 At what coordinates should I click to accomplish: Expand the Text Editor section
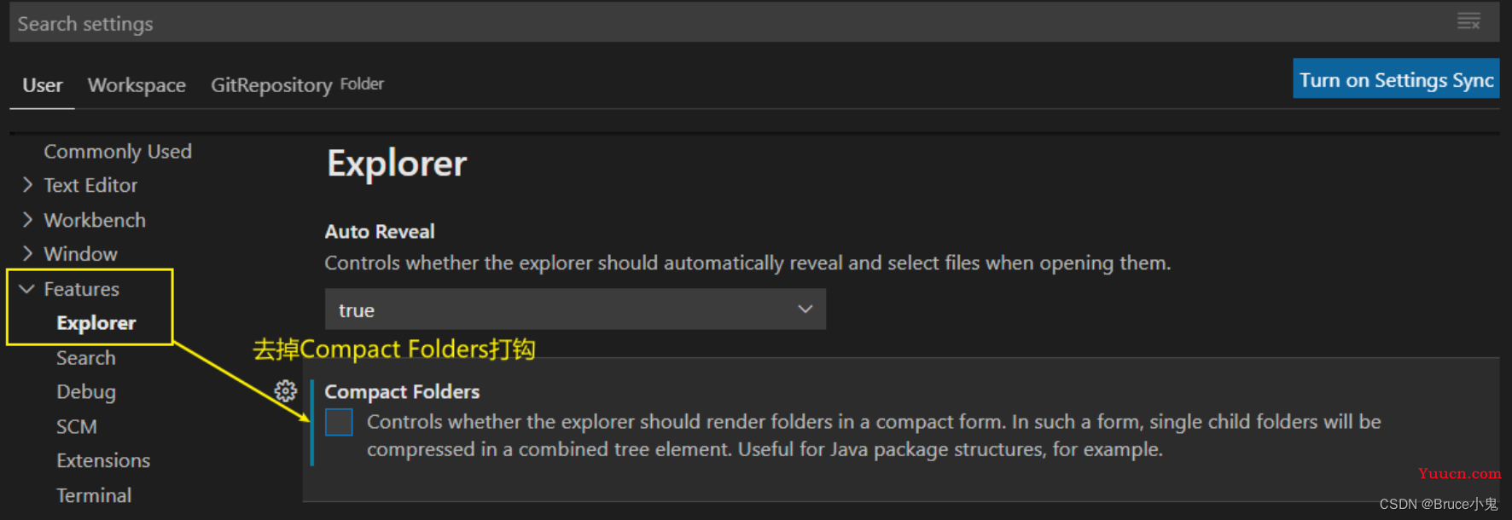(x=27, y=185)
